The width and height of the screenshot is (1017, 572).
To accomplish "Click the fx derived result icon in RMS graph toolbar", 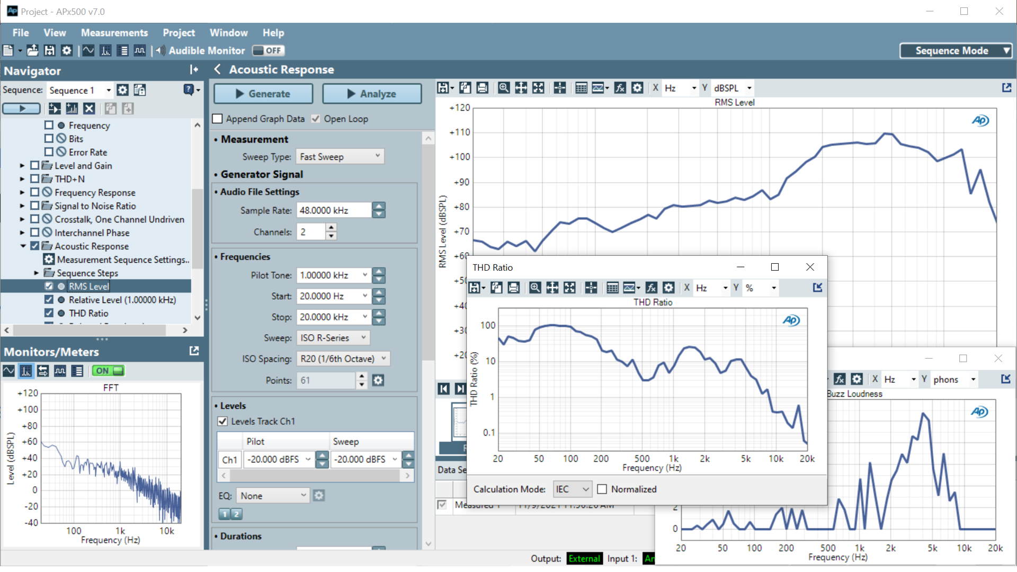I will (x=620, y=88).
